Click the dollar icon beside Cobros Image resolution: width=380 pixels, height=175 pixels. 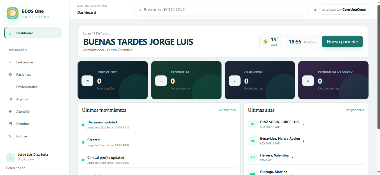tap(10, 136)
